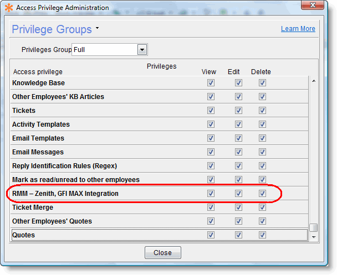Click the scrollbar up arrow
337x275 pixels.
click(314, 81)
